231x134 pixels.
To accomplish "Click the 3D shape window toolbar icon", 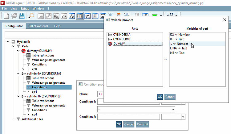I will point(64,16).
